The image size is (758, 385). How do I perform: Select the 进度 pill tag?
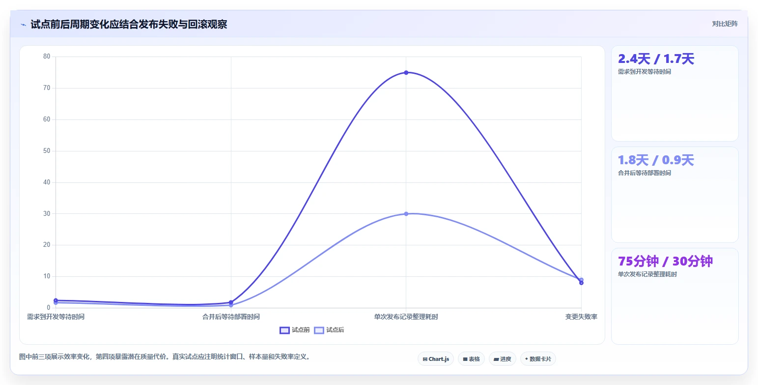point(503,359)
